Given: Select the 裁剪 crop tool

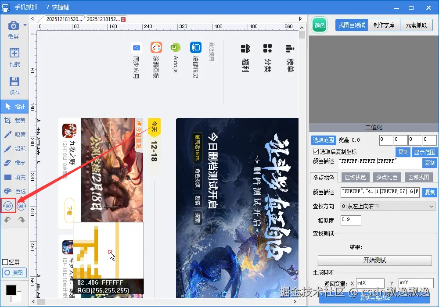Looking at the screenshot, I should (15, 121).
